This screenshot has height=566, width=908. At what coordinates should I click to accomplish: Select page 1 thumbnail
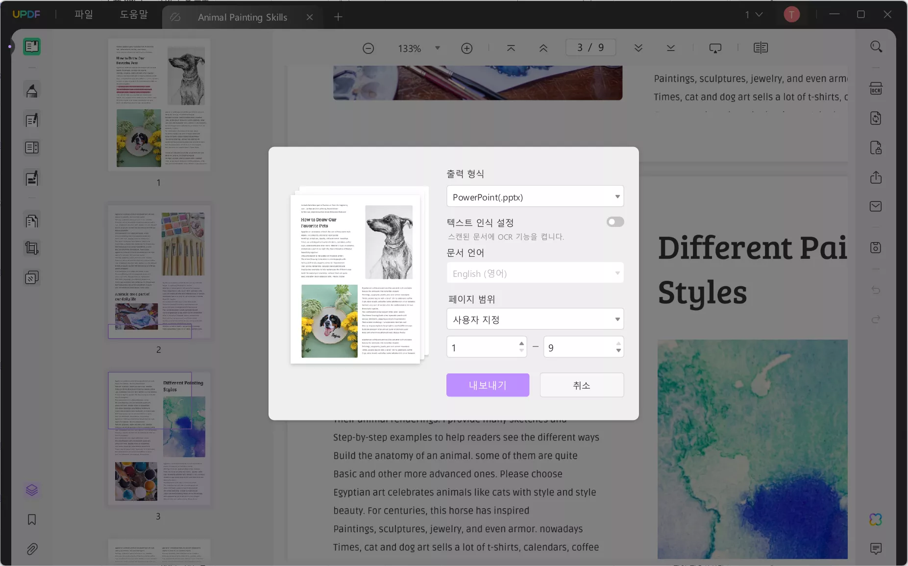[x=160, y=105]
